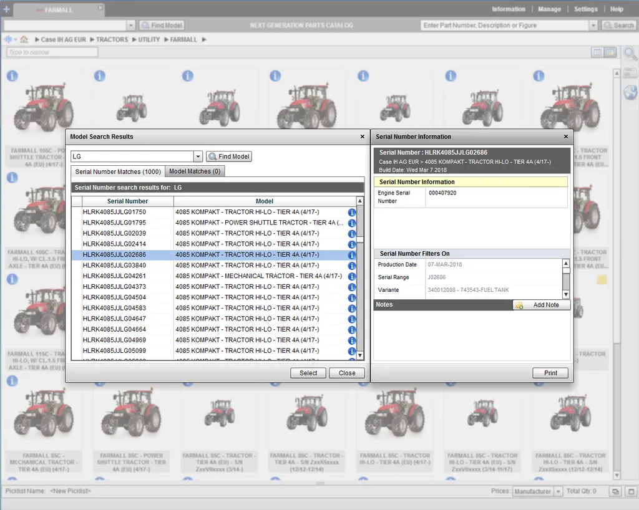Click info icon for HLRK4085JJLG04969 row
Viewport: 639px width, 510px height.
coord(352,340)
